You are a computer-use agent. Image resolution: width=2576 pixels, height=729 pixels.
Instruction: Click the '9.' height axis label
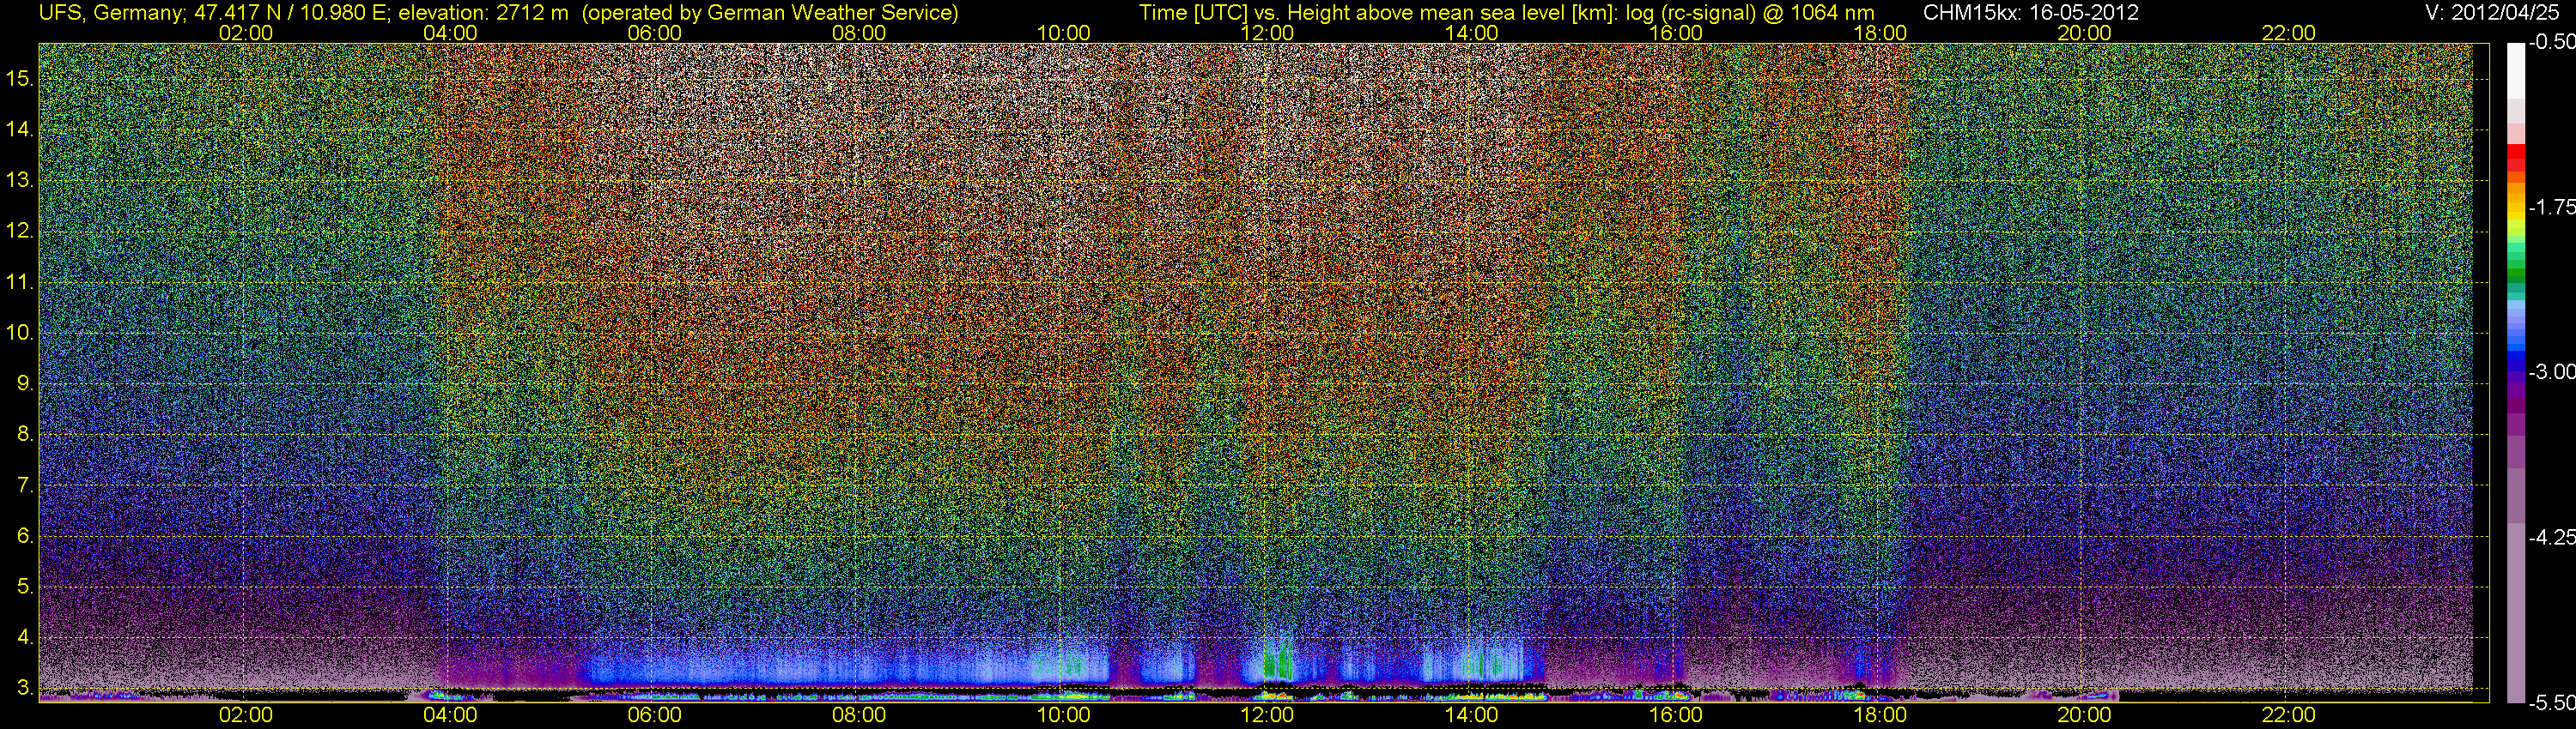coord(25,383)
